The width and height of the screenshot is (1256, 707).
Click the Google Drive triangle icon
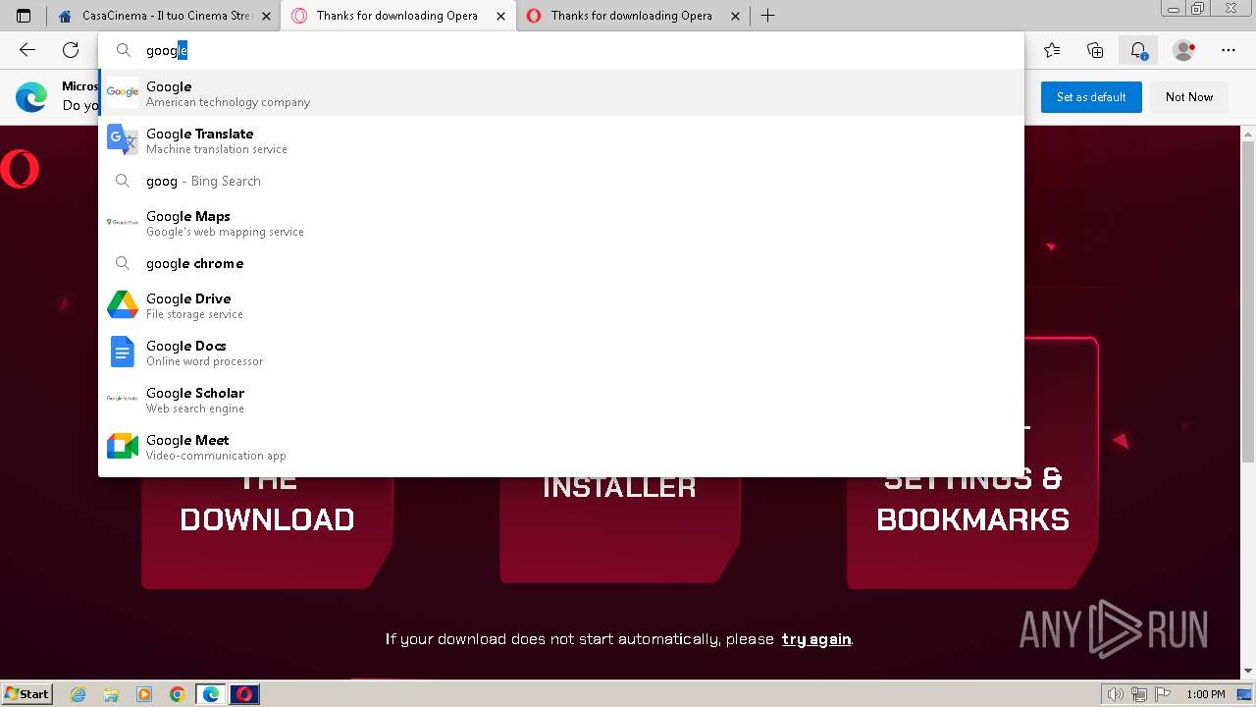point(123,304)
